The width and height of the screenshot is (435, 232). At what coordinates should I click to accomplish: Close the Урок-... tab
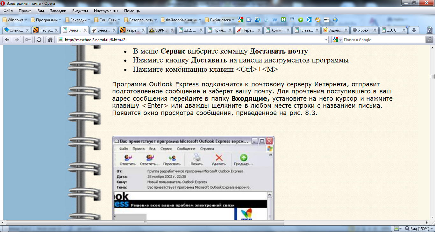[x=375, y=31]
